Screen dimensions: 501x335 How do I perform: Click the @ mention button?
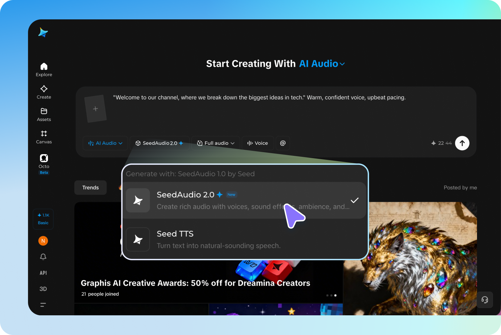(283, 143)
